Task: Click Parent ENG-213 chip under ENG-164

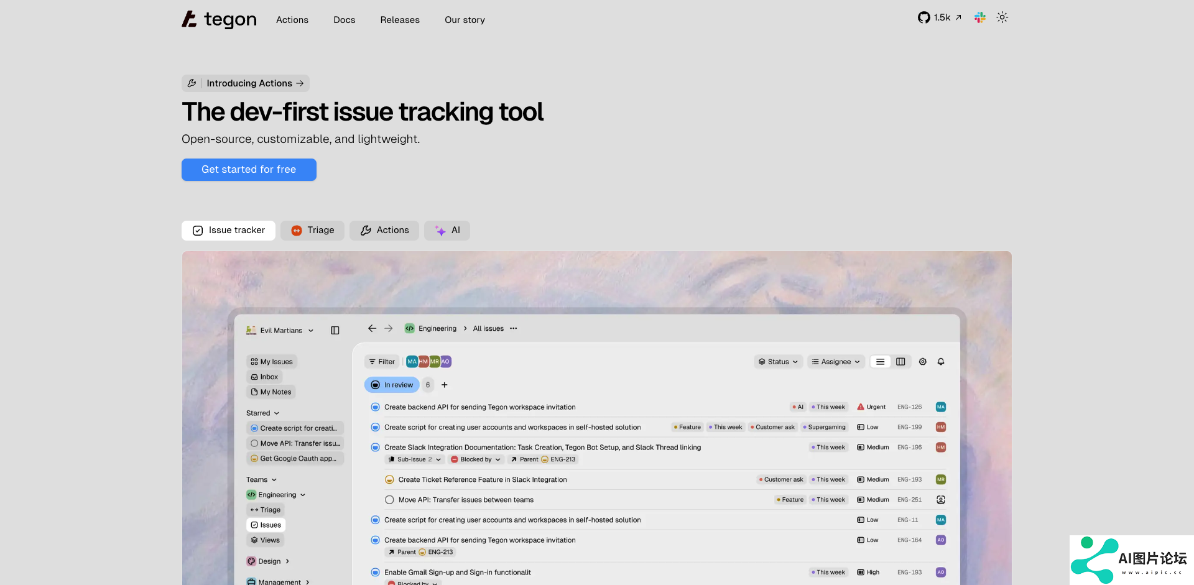Action: pyautogui.click(x=420, y=552)
